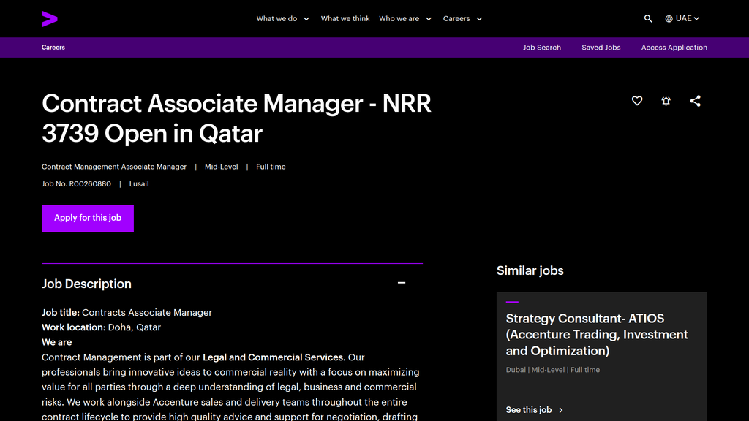Save job with the heart icon
Viewport: 749px width, 421px height.
pos(637,101)
